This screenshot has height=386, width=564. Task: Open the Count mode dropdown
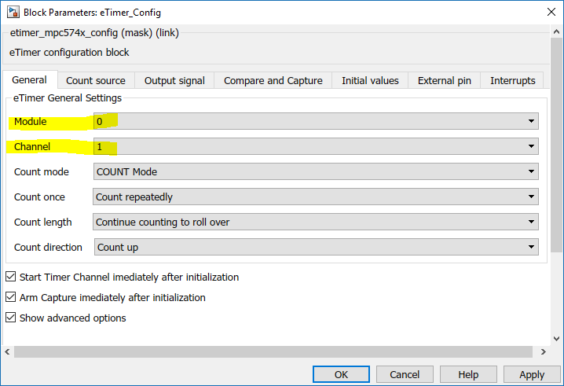tap(315, 172)
